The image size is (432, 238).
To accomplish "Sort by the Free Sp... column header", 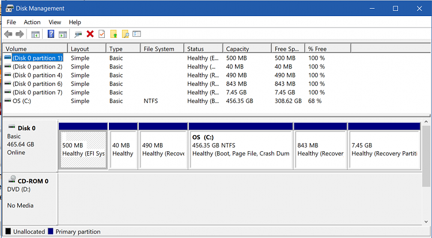I will click(288, 49).
